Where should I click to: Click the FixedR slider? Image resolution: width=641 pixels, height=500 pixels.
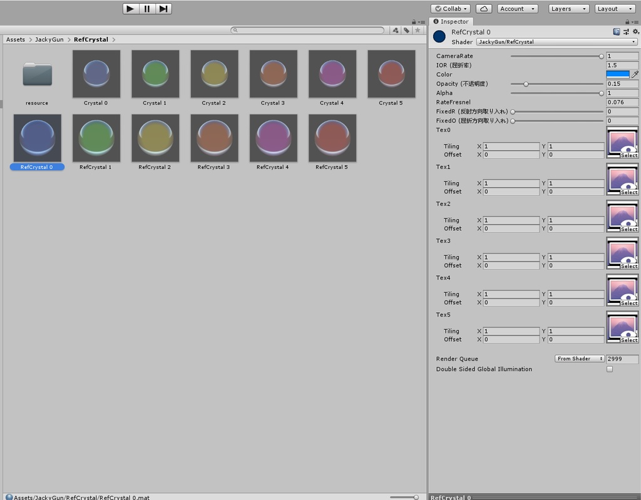point(556,111)
